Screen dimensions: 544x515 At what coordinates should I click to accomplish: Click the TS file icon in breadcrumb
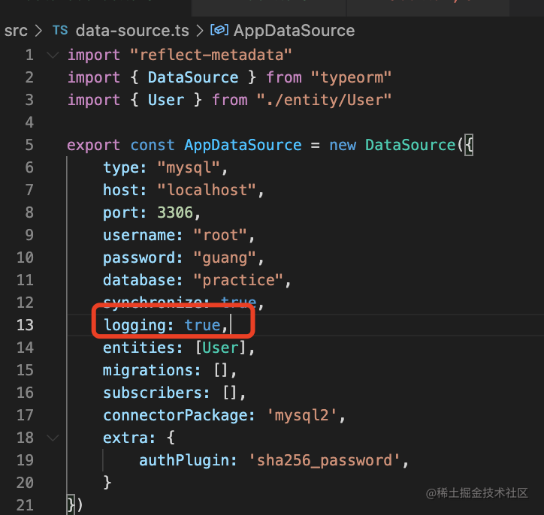click(x=60, y=31)
